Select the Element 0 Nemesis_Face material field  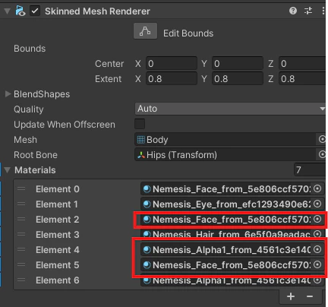pyautogui.click(x=226, y=189)
